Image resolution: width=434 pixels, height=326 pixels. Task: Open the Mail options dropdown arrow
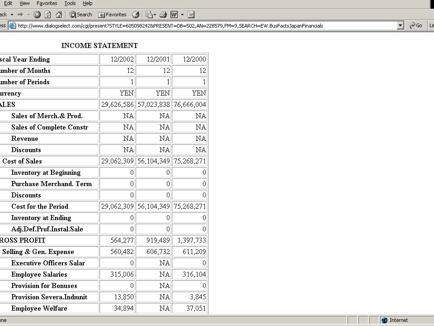click(x=155, y=14)
